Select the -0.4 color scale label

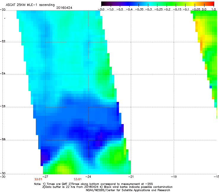(129, 9)
